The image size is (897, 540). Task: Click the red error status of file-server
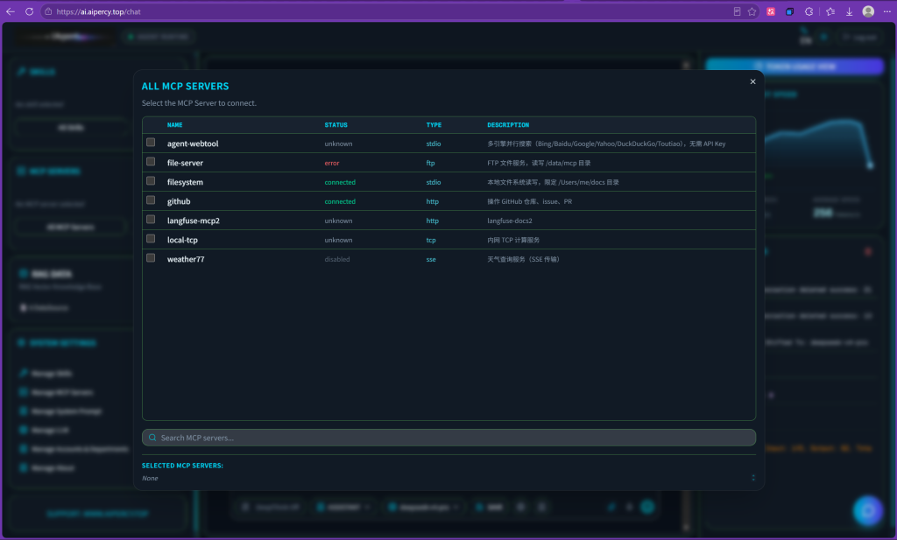tap(332, 163)
